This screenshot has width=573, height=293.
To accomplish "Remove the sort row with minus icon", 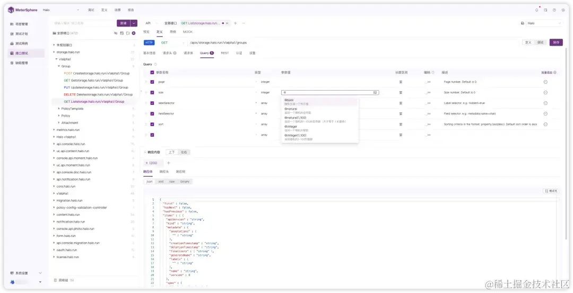I will [x=545, y=124].
